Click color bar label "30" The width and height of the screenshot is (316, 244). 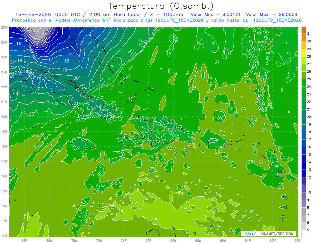pyautogui.click(x=309, y=41)
